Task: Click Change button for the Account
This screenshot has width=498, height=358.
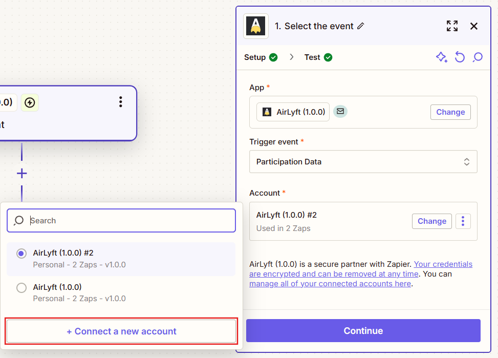Action: [x=431, y=221]
